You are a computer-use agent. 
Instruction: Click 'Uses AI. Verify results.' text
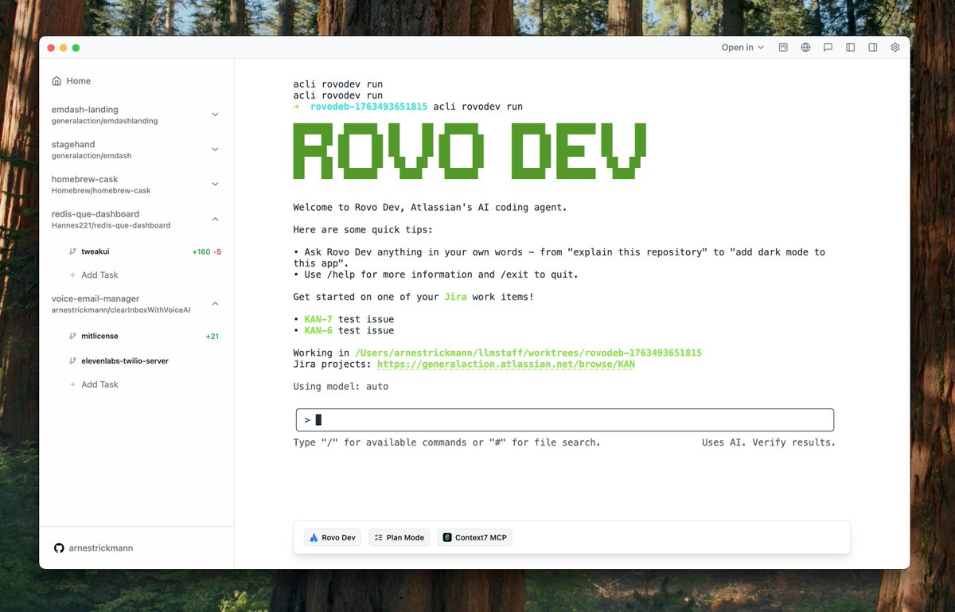coord(769,442)
